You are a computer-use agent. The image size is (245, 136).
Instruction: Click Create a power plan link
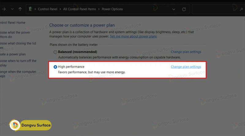coord(13,54)
